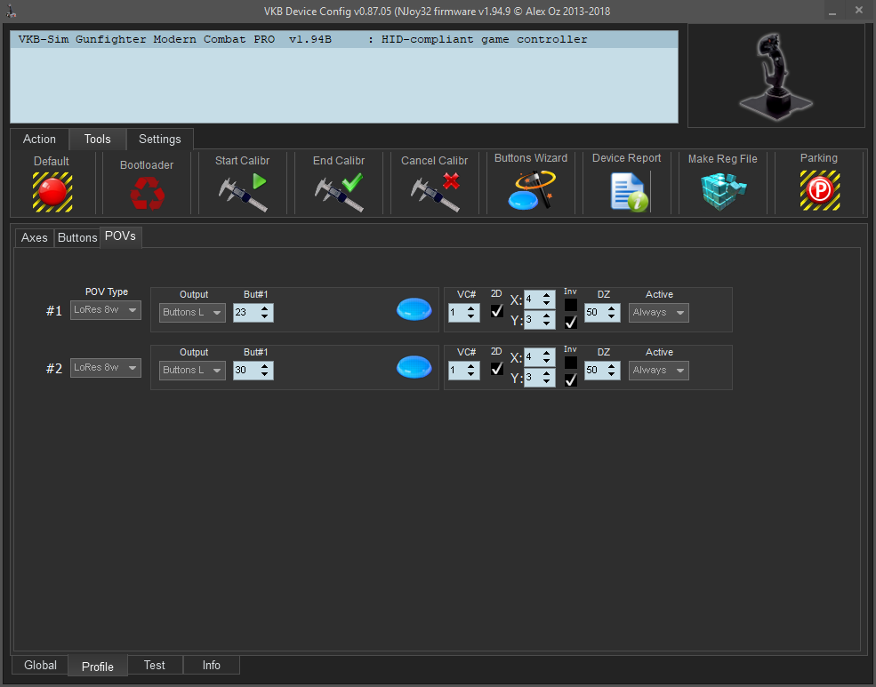This screenshot has height=687, width=876.
Task: Open the Device Report document icon
Action: [629, 192]
